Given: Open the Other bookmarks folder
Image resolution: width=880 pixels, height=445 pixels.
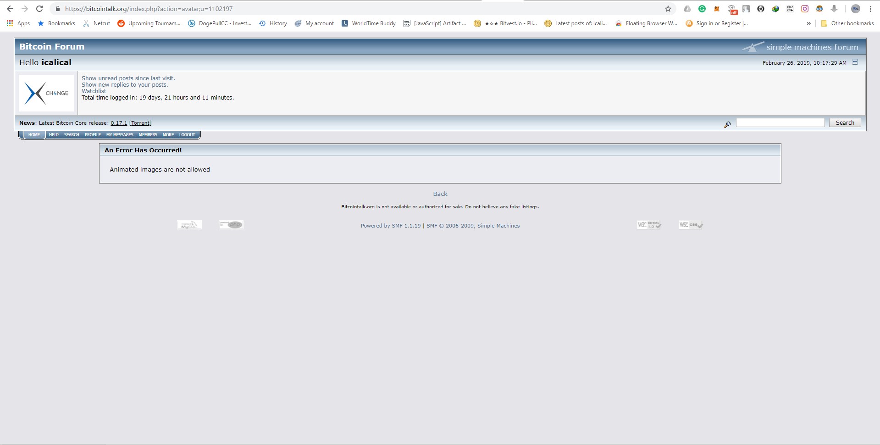Looking at the screenshot, I should click(847, 23).
